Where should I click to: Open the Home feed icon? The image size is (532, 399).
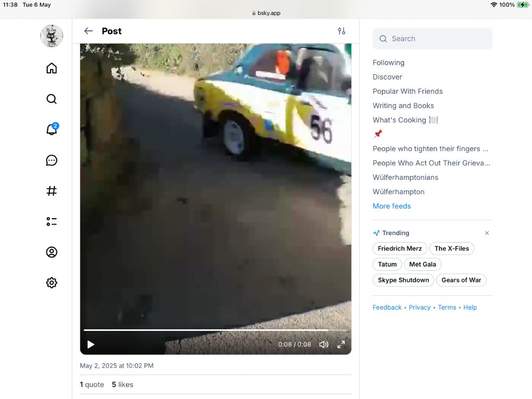pyautogui.click(x=51, y=68)
